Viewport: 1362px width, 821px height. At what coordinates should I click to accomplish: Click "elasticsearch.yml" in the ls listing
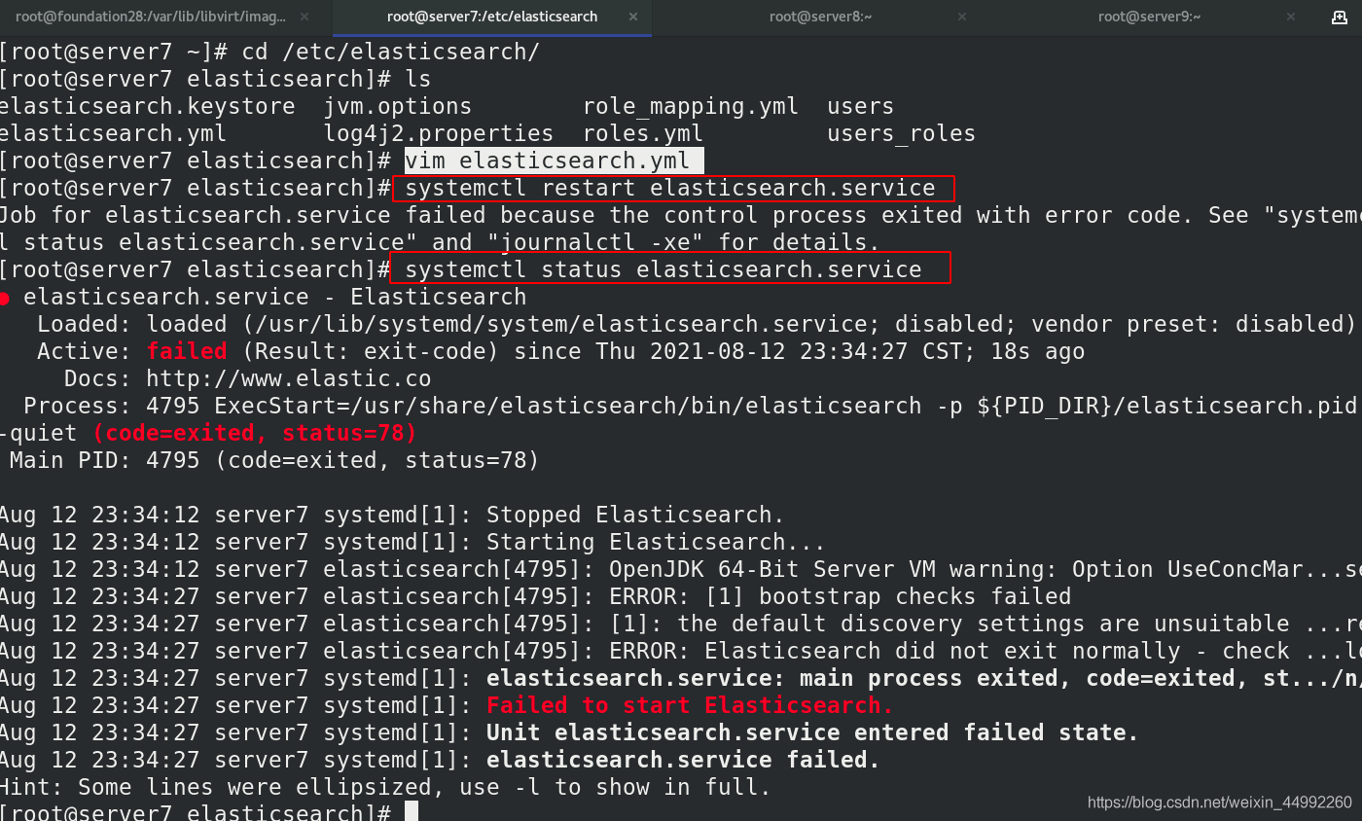click(x=113, y=133)
